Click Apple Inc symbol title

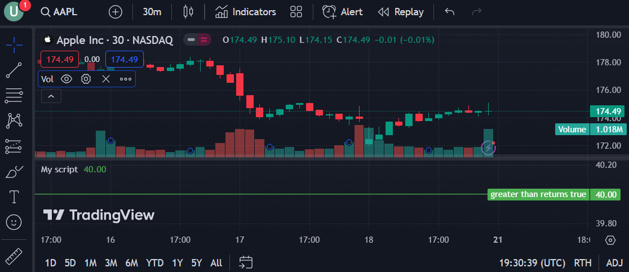pyautogui.click(x=115, y=40)
